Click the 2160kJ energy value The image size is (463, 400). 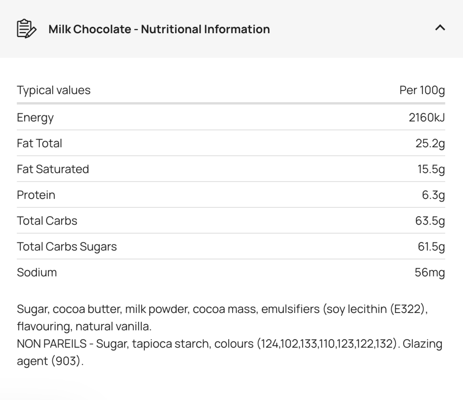tap(427, 118)
